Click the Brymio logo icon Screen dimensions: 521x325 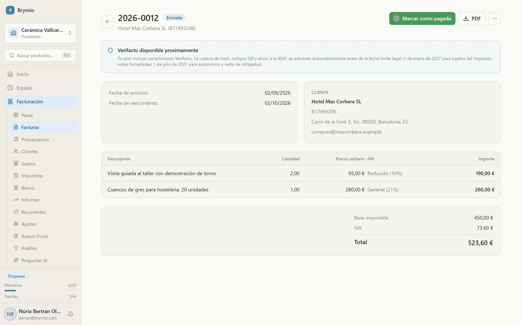click(10, 10)
